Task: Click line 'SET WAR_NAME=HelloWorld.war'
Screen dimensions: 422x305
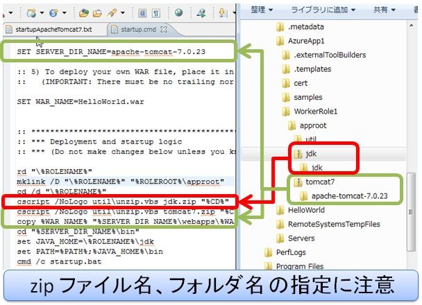Action: point(81,102)
